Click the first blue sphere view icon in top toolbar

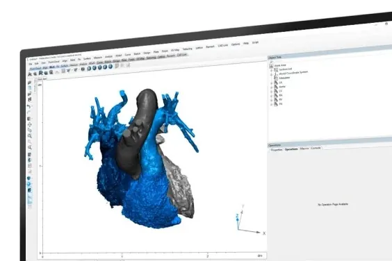[89, 69]
